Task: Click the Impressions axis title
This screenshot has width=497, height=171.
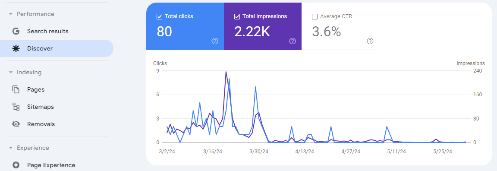Action: (x=471, y=63)
